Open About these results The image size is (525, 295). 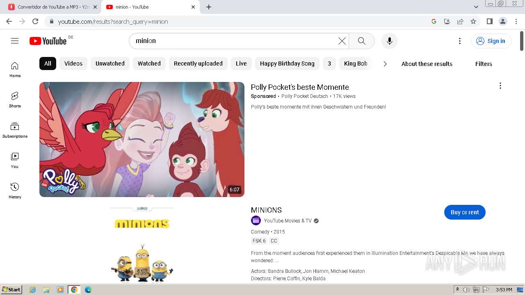[427, 64]
